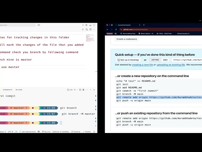Open the green grid bookmark icon
This screenshot has height=152, width=202.
(116, 34)
